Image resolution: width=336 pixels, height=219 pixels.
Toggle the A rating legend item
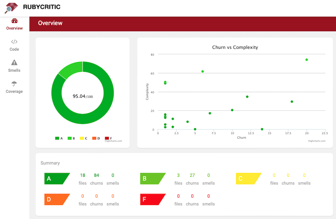(x=59, y=138)
